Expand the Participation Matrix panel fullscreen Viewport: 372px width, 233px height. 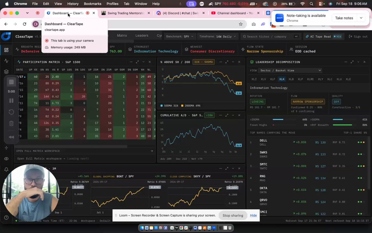coord(137,62)
